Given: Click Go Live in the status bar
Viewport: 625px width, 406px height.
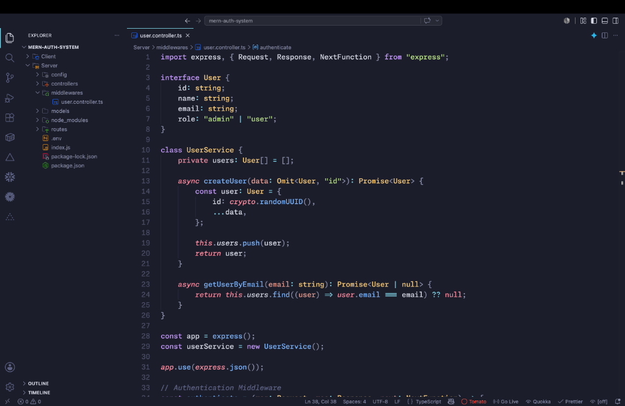Looking at the screenshot, I should [x=506, y=402].
